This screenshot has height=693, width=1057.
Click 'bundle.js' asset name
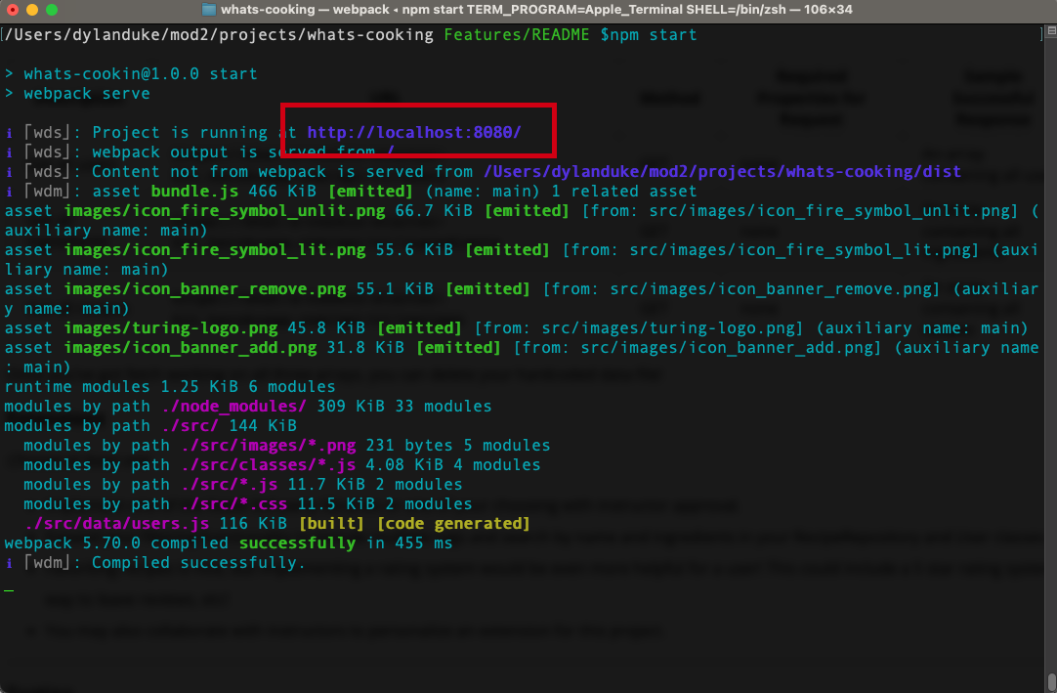coord(194,191)
